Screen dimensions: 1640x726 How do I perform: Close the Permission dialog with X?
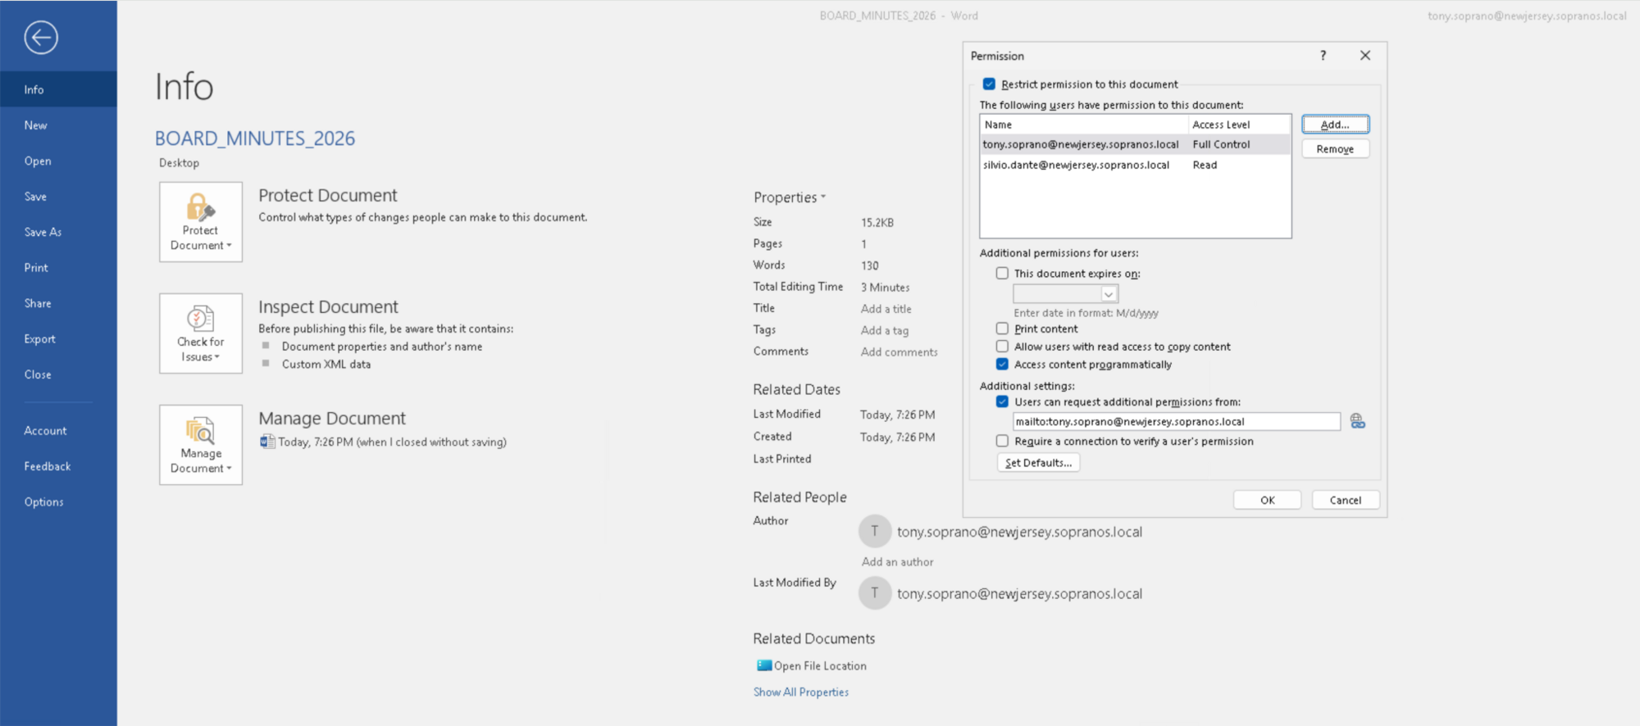coord(1365,55)
